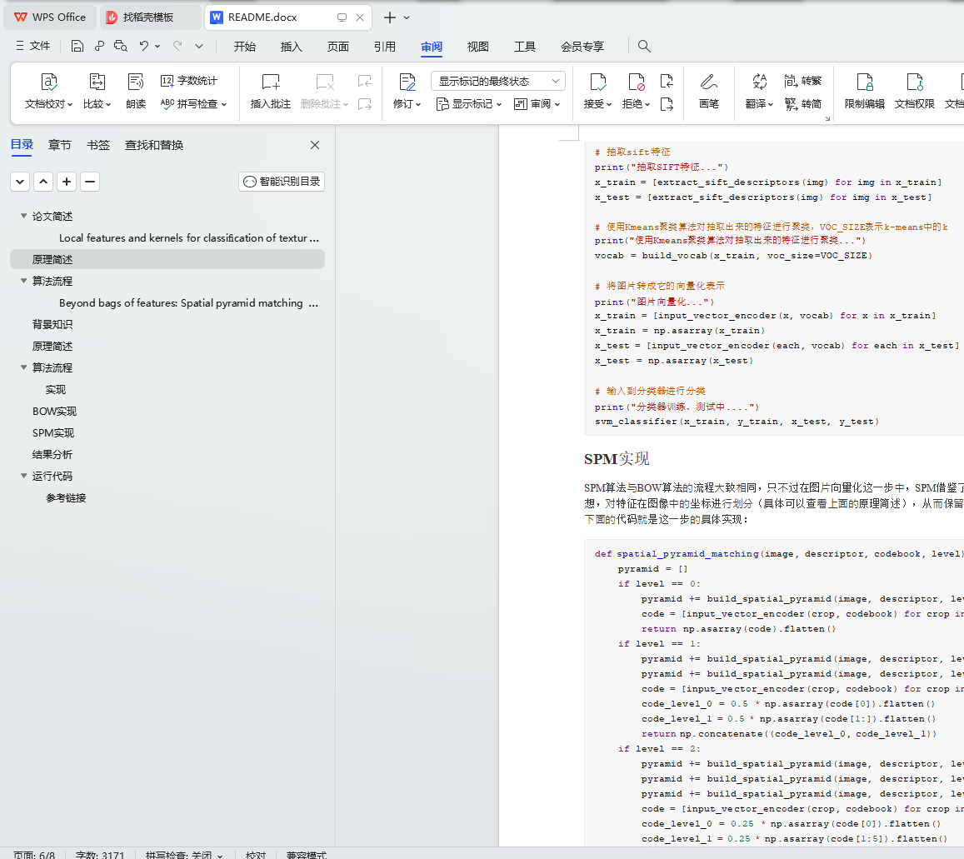964x859 pixels.
Task: Open the 视图 (View) ribbon tab
Action: tap(477, 47)
